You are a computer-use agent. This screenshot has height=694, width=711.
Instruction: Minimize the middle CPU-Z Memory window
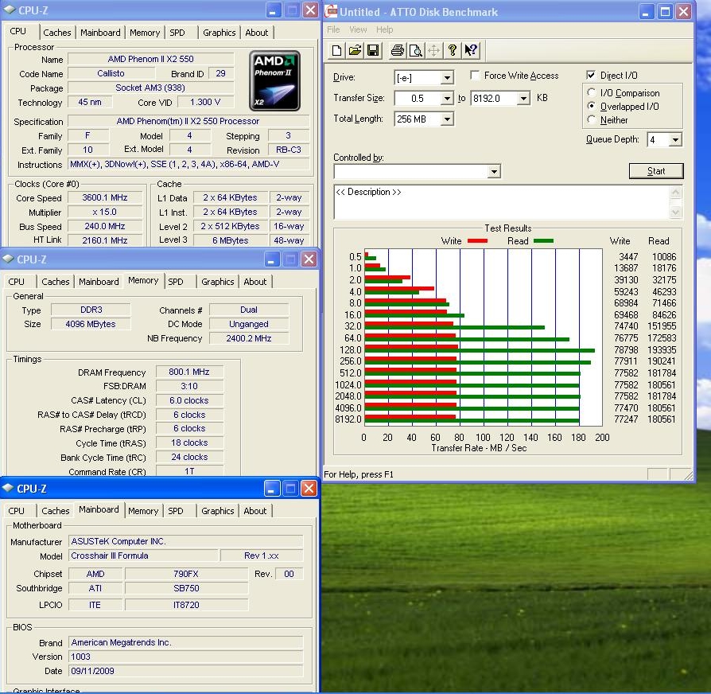pyautogui.click(x=271, y=259)
